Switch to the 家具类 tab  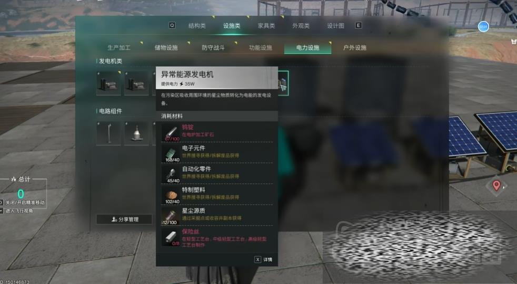pyautogui.click(x=266, y=26)
